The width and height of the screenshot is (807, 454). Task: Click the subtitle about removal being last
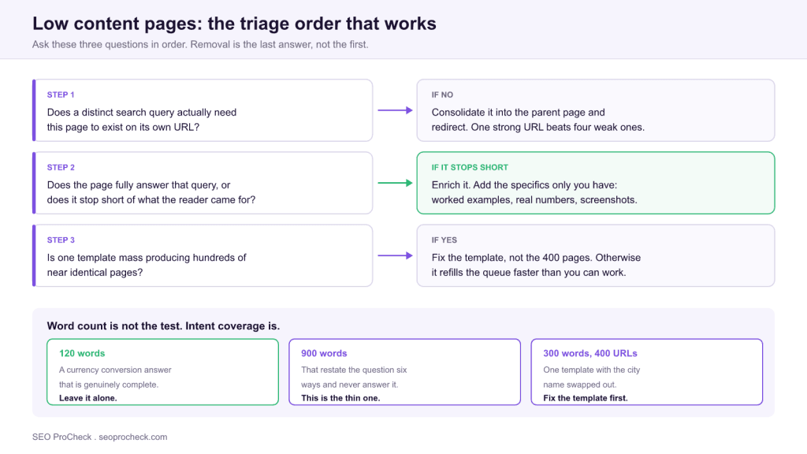click(200, 45)
